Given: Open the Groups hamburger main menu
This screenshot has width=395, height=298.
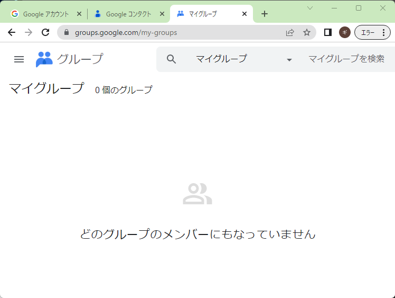Looking at the screenshot, I should pos(19,59).
